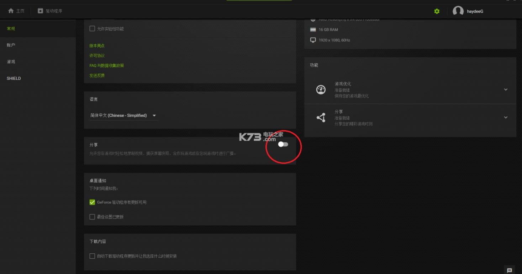Click the haydeeG user avatar
This screenshot has height=274, width=522.
(458, 11)
